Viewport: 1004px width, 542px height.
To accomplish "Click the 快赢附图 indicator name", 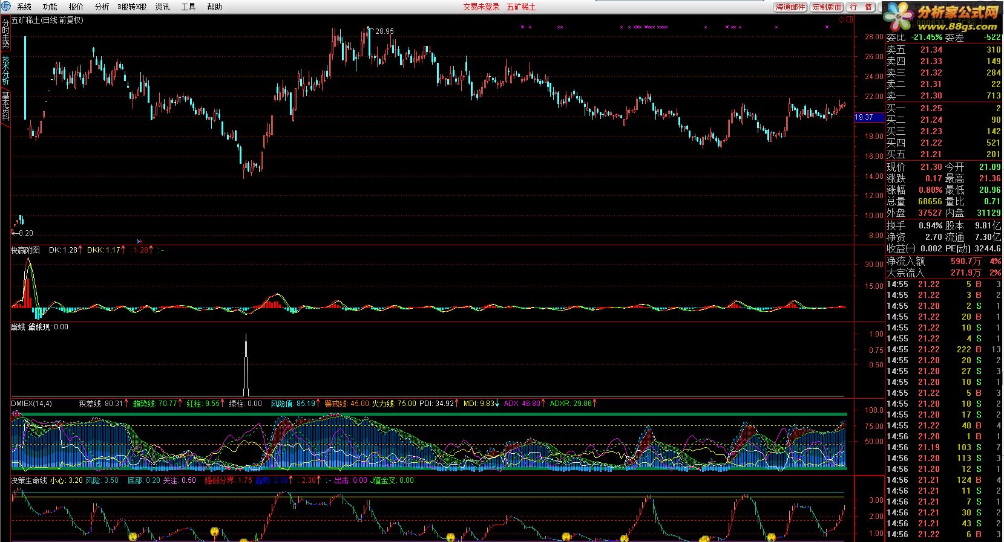I will [x=25, y=250].
